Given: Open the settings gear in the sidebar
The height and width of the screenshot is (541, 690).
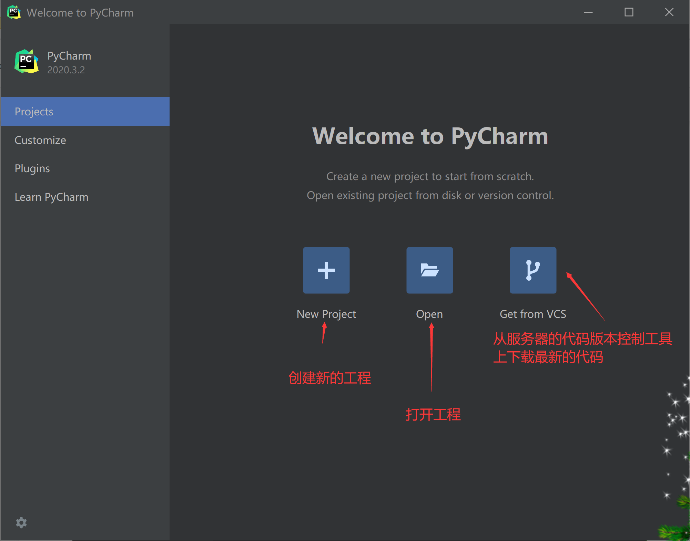Looking at the screenshot, I should point(21,522).
